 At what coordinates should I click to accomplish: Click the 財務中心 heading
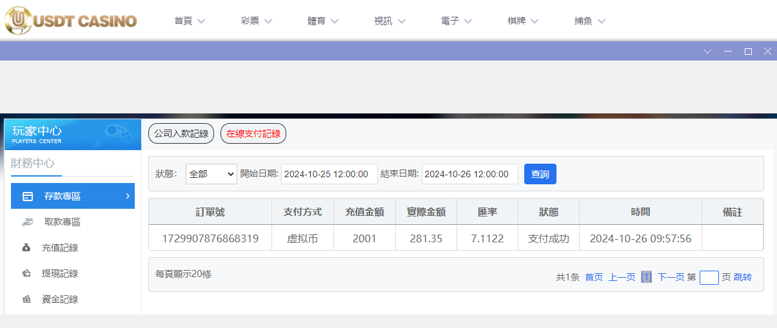(x=33, y=163)
